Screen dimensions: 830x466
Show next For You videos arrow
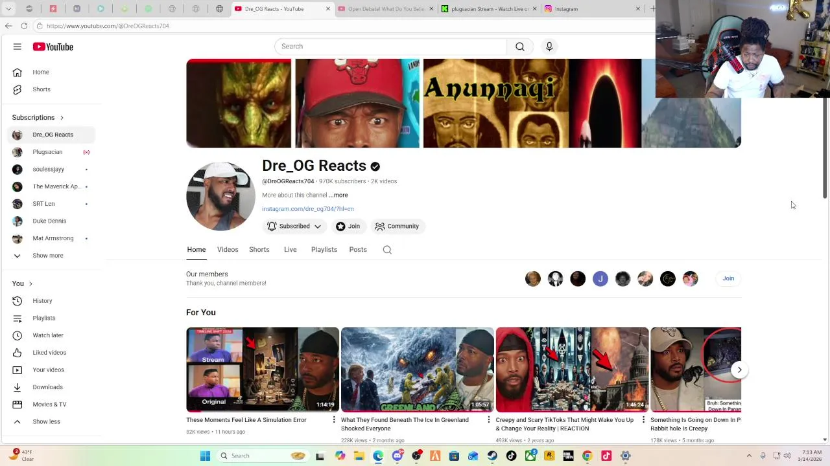pyautogui.click(x=739, y=370)
